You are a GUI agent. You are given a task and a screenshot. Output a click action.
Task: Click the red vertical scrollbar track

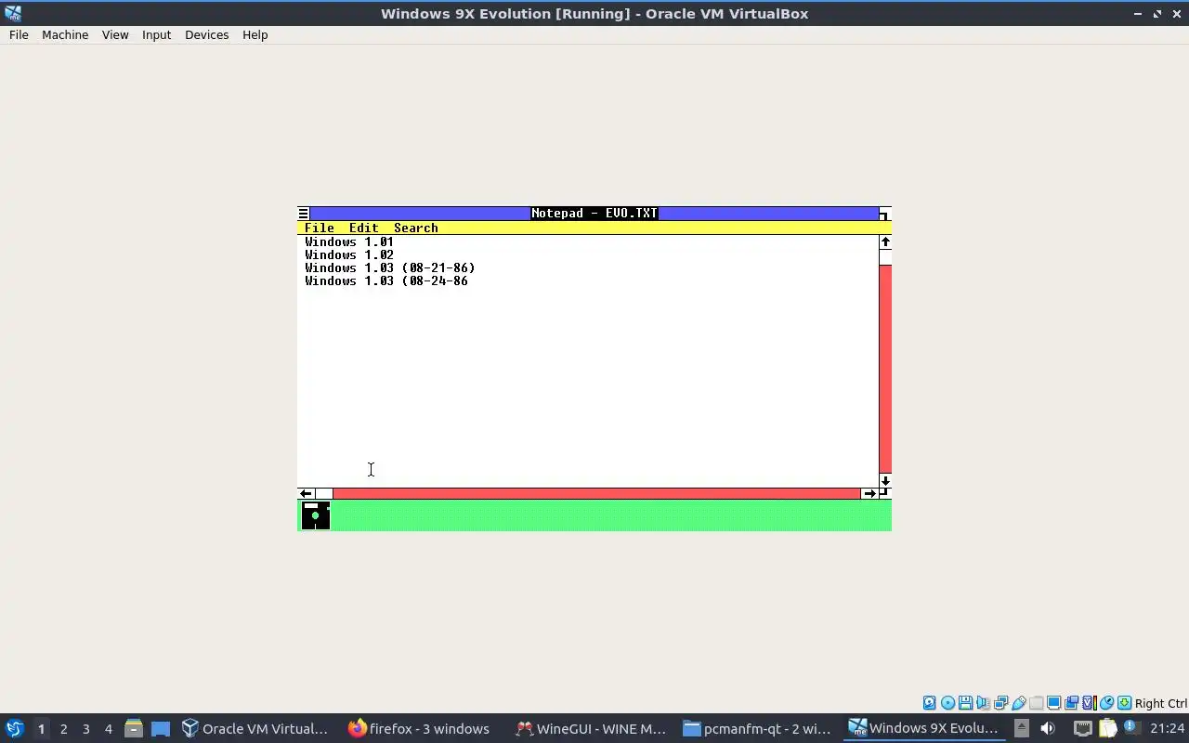885,369
